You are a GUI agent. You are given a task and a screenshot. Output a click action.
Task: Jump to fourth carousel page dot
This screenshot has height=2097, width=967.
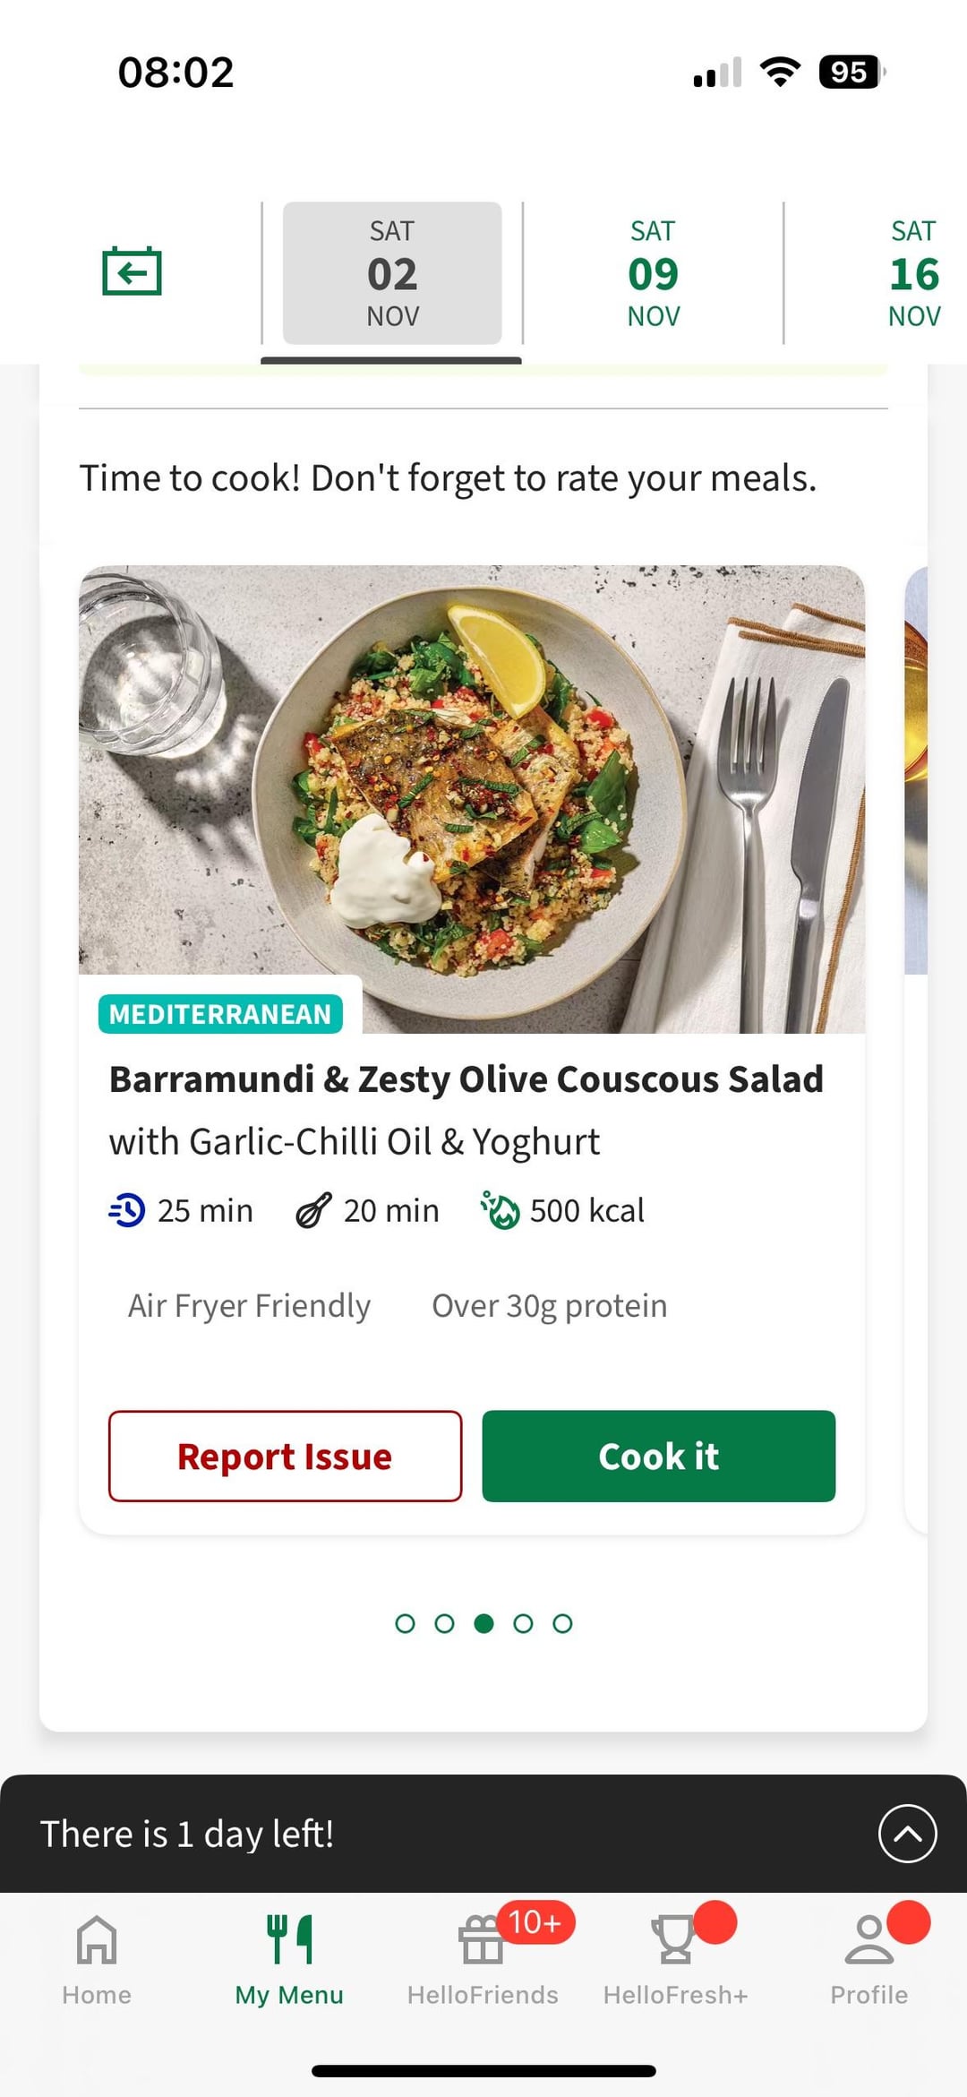coord(523,1623)
